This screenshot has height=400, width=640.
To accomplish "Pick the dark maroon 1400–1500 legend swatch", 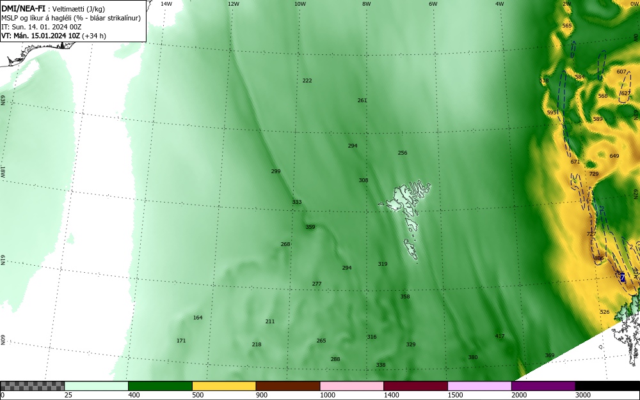I will [415, 386].
